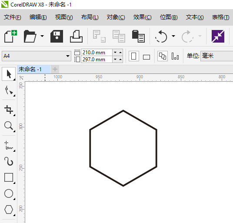The width and height of the screenshot is (233, 223).
Task: Select the Ellipse tool
Action: click(x=9, y=193)
